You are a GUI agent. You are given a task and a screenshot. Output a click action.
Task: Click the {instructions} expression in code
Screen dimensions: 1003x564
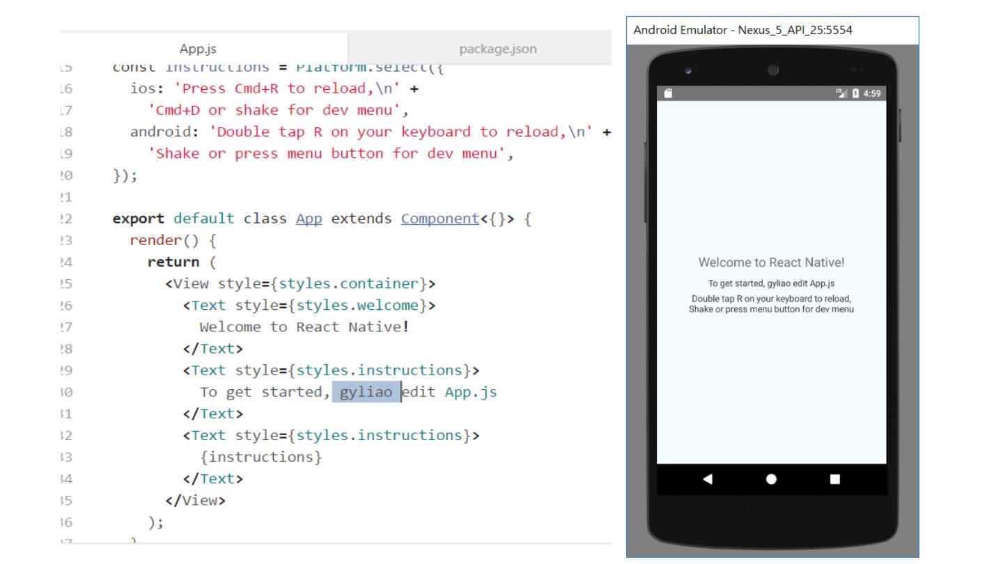(x=261, y=457)
